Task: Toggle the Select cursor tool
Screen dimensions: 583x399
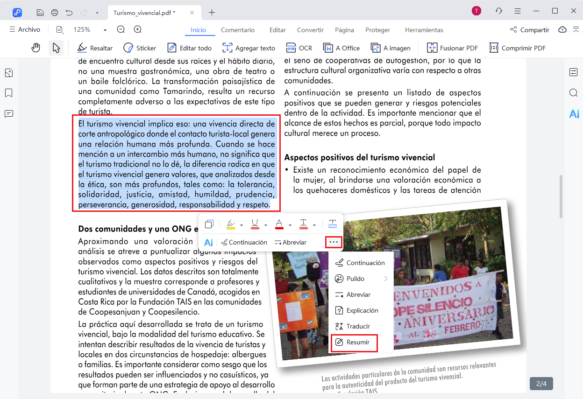Action: (x=56, y=48)
